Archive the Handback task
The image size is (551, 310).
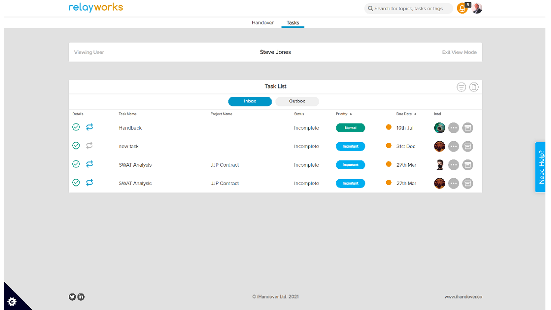coord(467,128)
